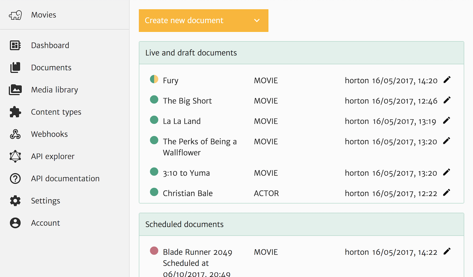Click the green status dot beside La La Land
Viewport: 473px width, 277px height.
point(154,120)
